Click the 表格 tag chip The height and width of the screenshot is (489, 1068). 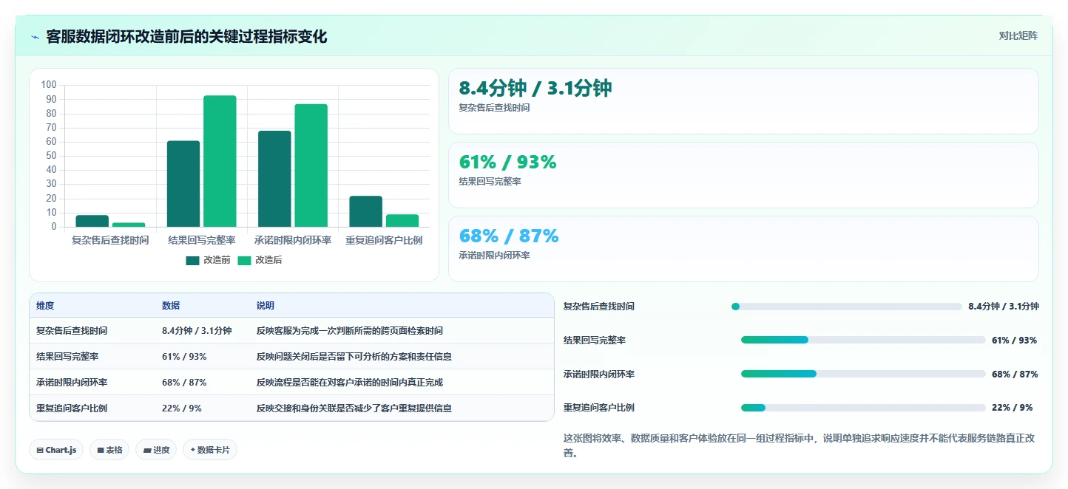(x=109, y=450)
